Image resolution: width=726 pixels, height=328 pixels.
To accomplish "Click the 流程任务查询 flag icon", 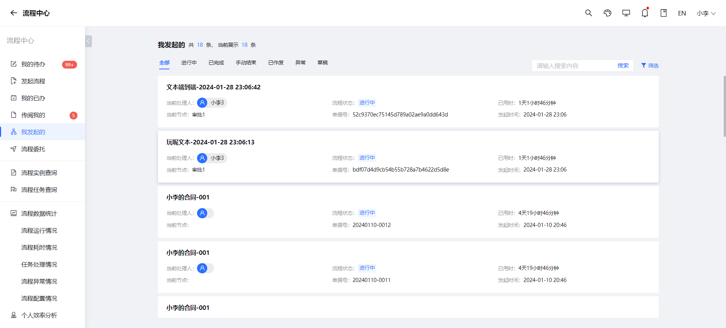I will tap(14, 190).
